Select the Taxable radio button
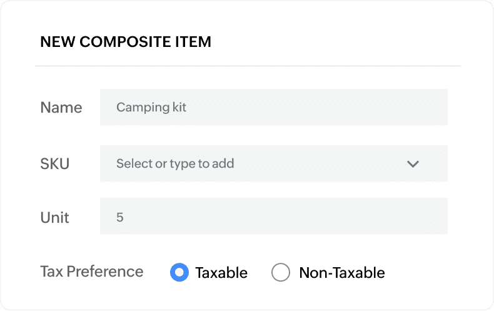The height and width of the screenshot is (311, 494). (179, 272)
